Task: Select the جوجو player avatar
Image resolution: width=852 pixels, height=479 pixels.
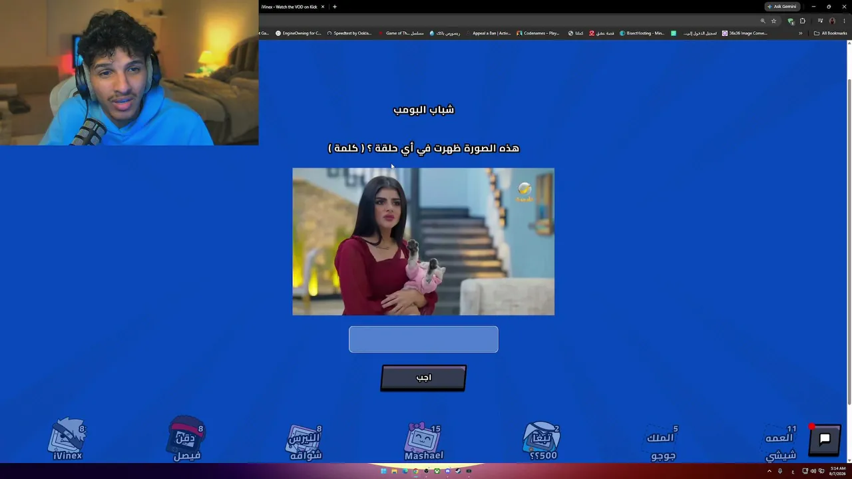Action: point(662,443)
